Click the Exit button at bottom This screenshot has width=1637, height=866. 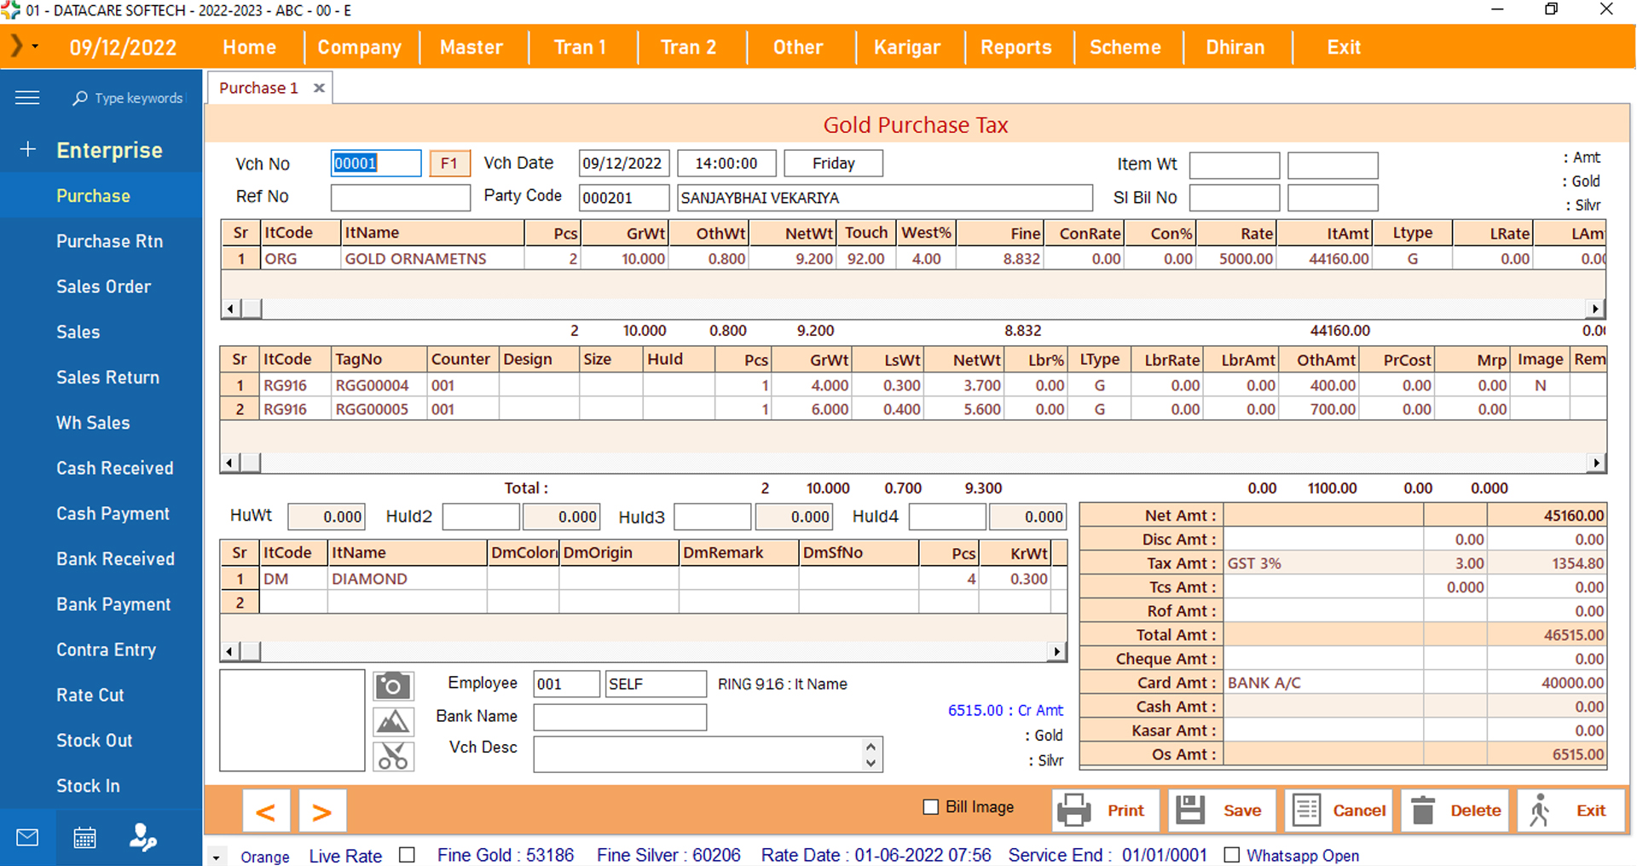(1570, 811)
